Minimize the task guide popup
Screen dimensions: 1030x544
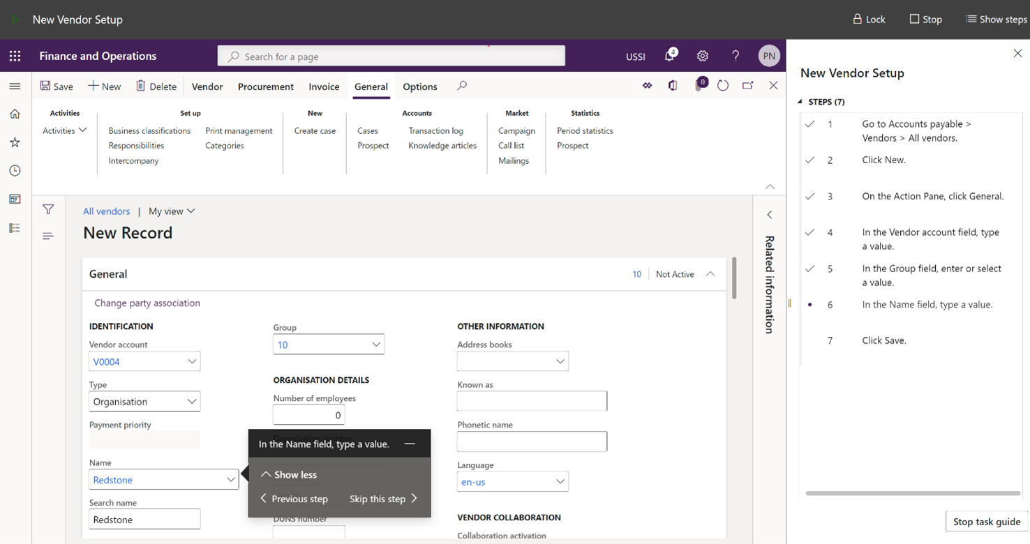coord(410,444)
